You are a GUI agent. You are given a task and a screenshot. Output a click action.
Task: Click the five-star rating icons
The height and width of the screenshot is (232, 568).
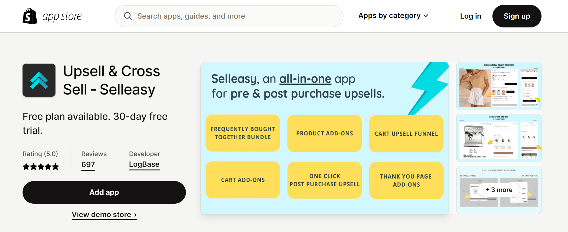pyautogui.click(x=41, y=167)
